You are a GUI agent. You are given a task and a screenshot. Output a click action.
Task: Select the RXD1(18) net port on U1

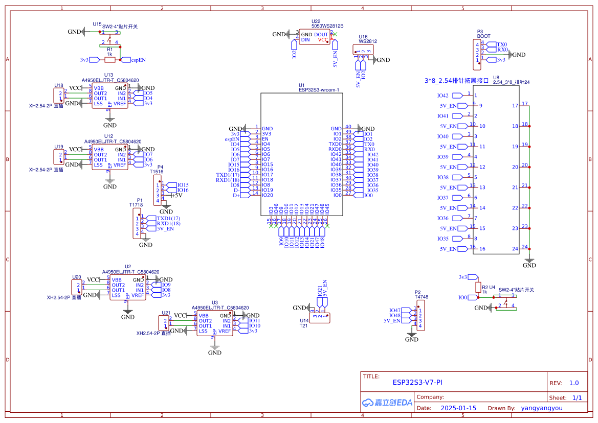click(233, 180)
